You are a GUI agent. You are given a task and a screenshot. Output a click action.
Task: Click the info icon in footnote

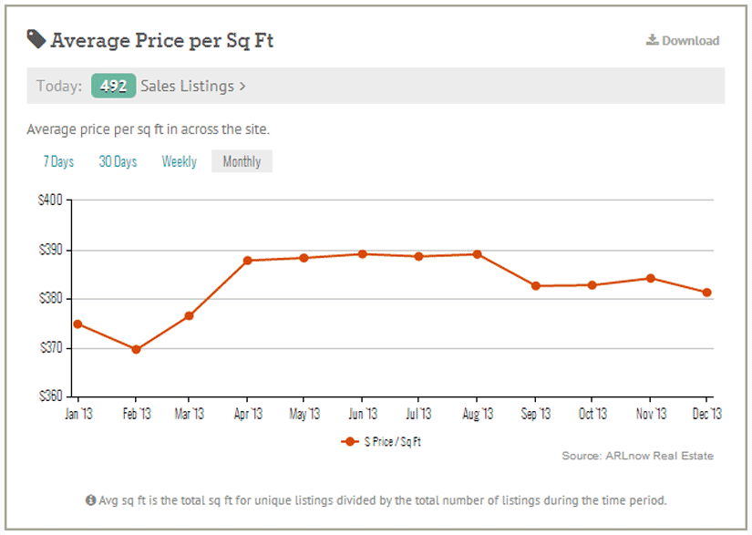click(91, 500)
